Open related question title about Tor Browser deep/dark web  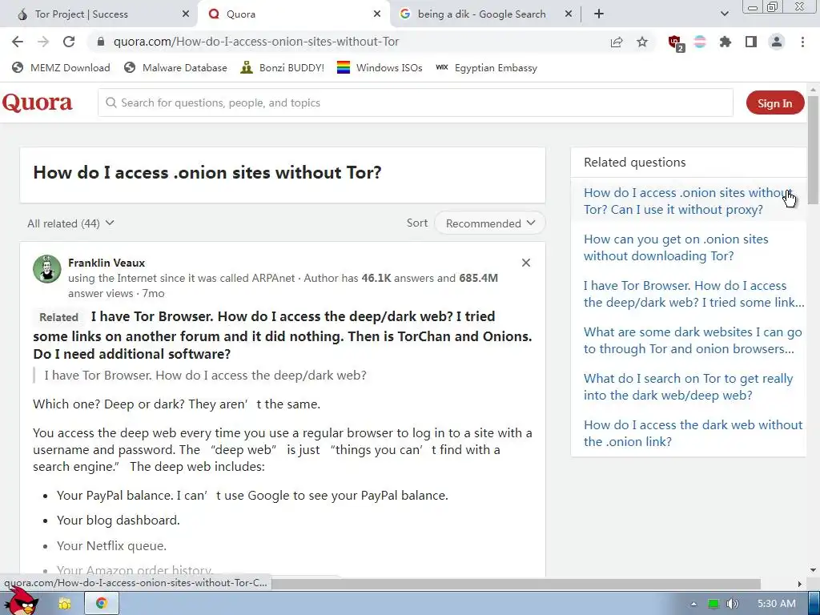click(x=283, y=336)
